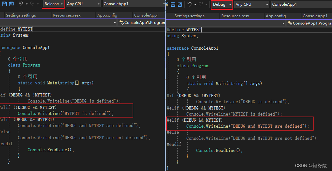332x171 pixels.
Task: Open Redo history arrow in the Release window
Action: [38, 4]
